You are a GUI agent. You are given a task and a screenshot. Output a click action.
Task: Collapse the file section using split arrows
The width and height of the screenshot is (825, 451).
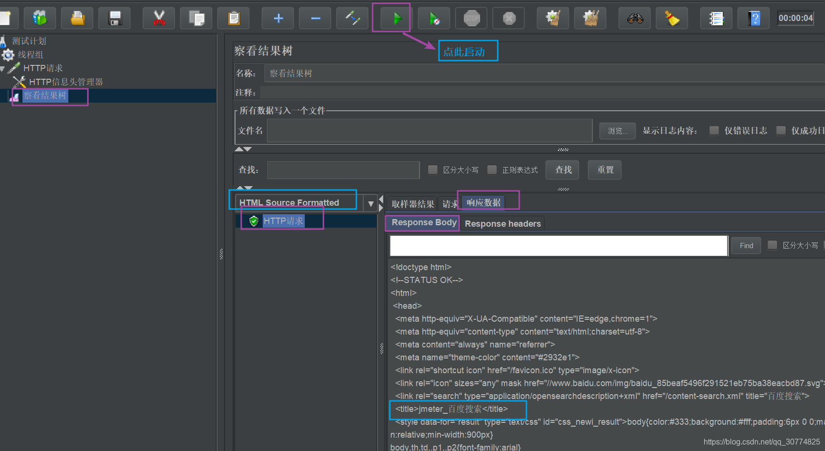243,149
